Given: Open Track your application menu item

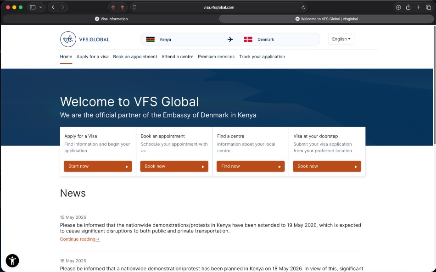Looking at the screenshot, I should pos(262,57).
